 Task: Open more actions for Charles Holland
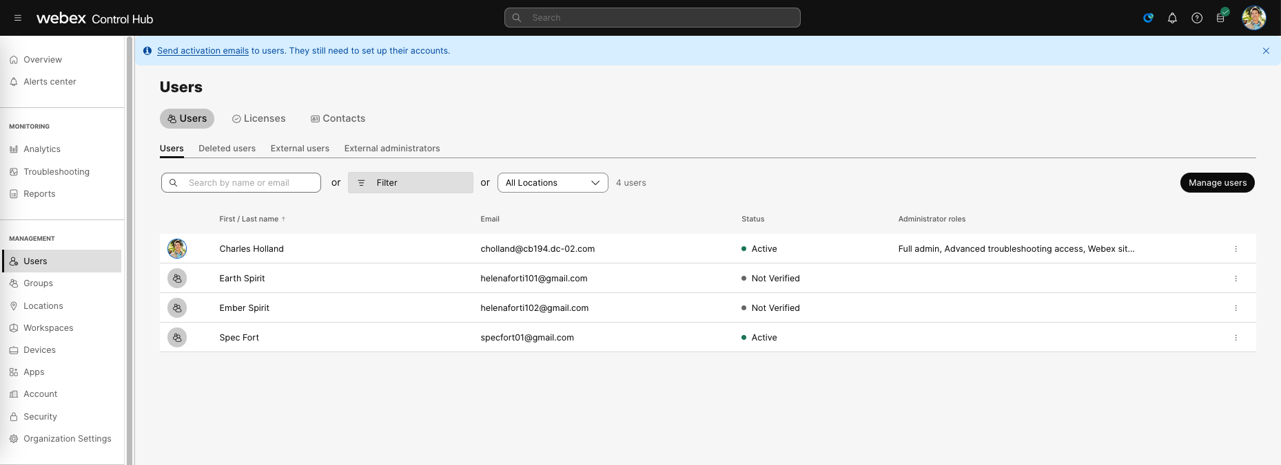(1236, 249)
